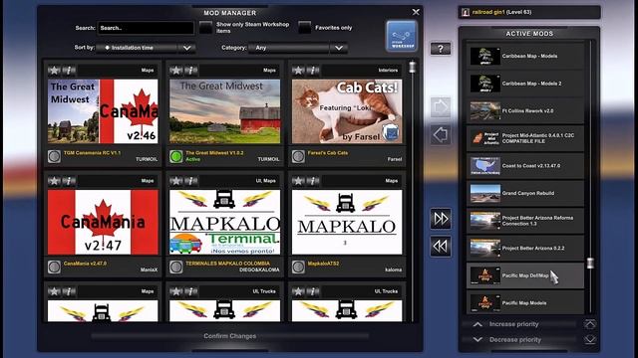Show info for The Great Midwest V1.0.2

(x=190, y=71)
